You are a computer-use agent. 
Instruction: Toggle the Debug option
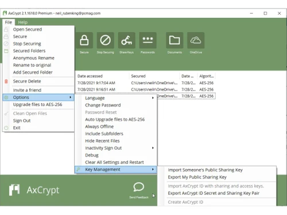[x=116, y=155]
